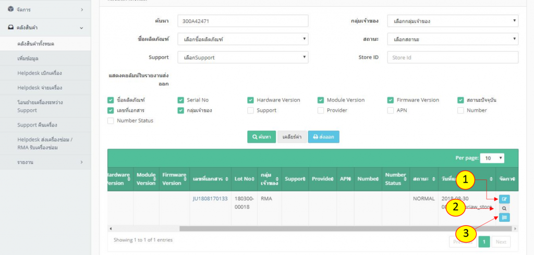Click the magnifier view icon in the NORMAL row
This screenshot has height=255, width=534.
(x=504, y=208)
